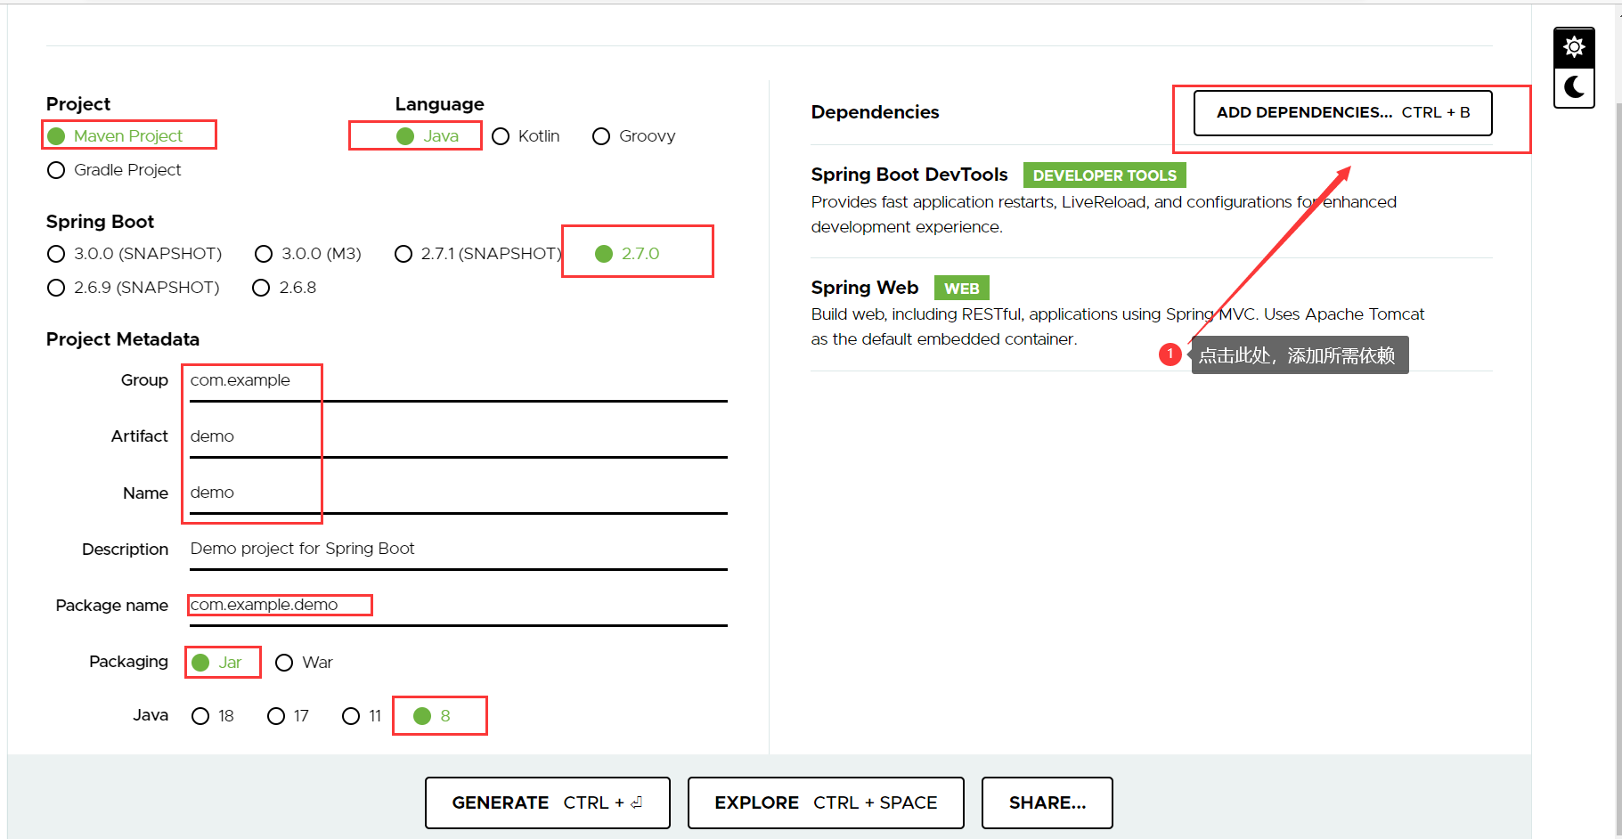Viewport: 1622px width, 839px height.
Task: Select Java version 17
Action: coord(288,716)
